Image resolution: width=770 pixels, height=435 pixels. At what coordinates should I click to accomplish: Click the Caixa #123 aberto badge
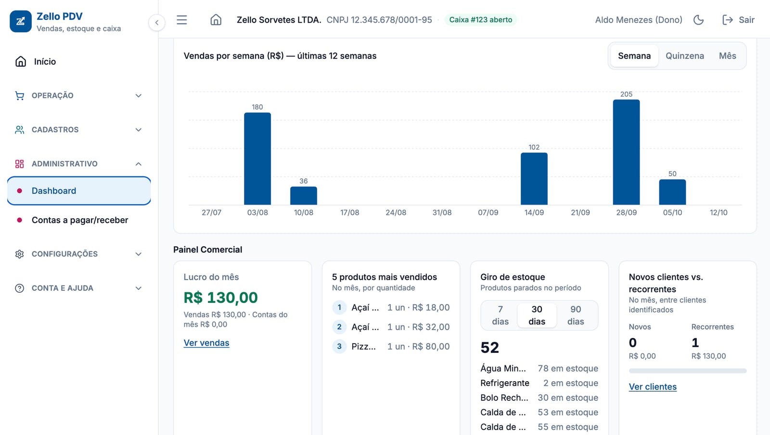coord(480,20)
